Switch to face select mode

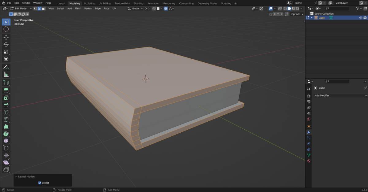click(44, 9)
